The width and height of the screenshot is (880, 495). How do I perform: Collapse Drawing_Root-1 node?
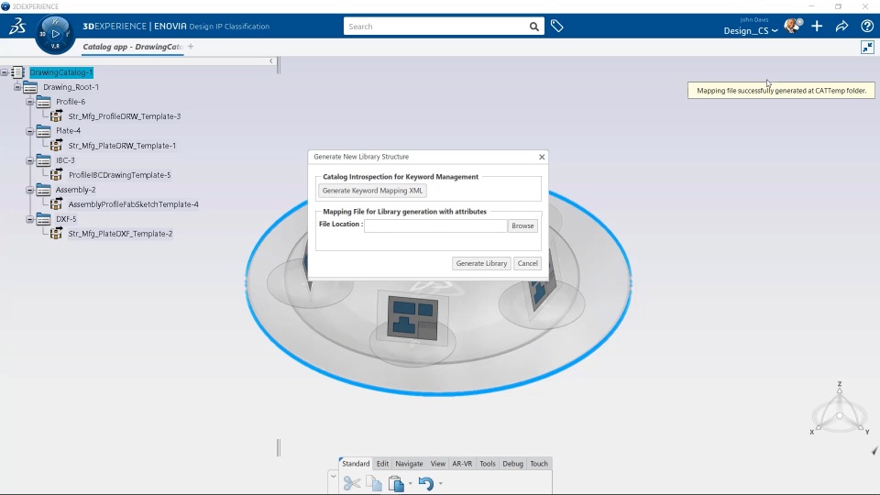click(17, 87)
